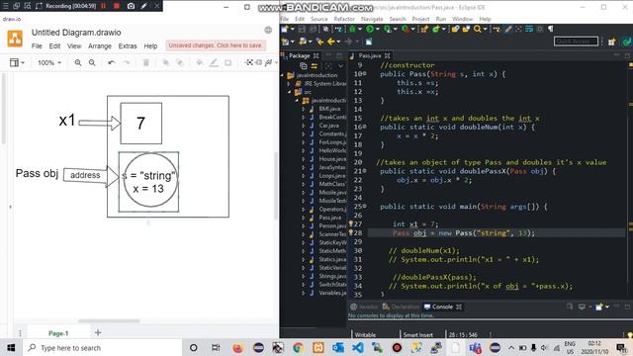This screenshot has height=356, width=633.
Task: Open draw.io File menu
Action: coord(37,46)
